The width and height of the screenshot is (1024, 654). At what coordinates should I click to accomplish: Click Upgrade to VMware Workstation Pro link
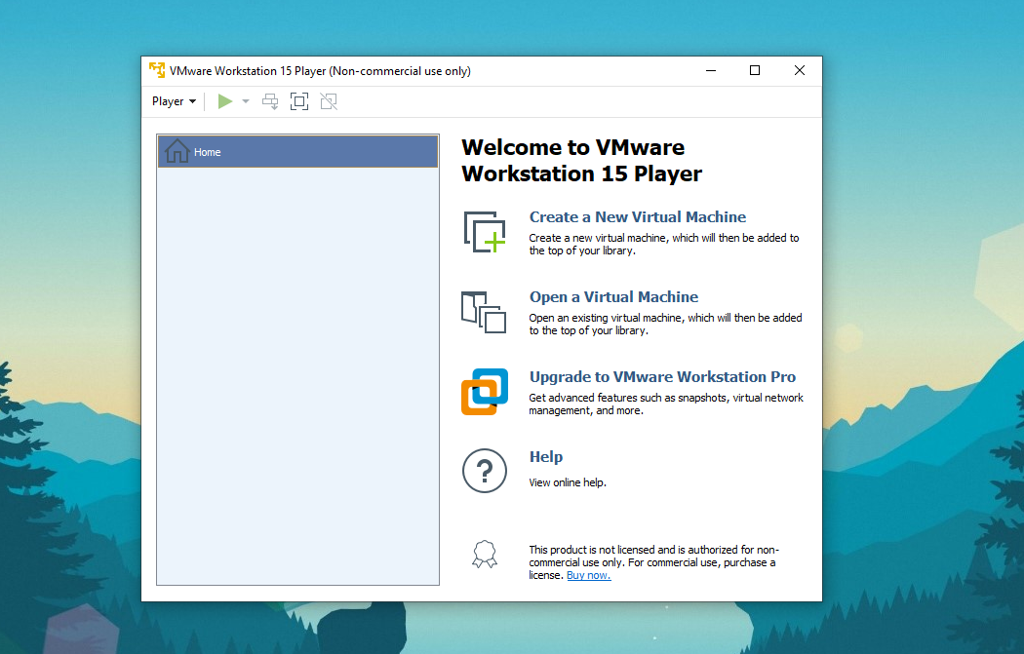click(662, 376)
